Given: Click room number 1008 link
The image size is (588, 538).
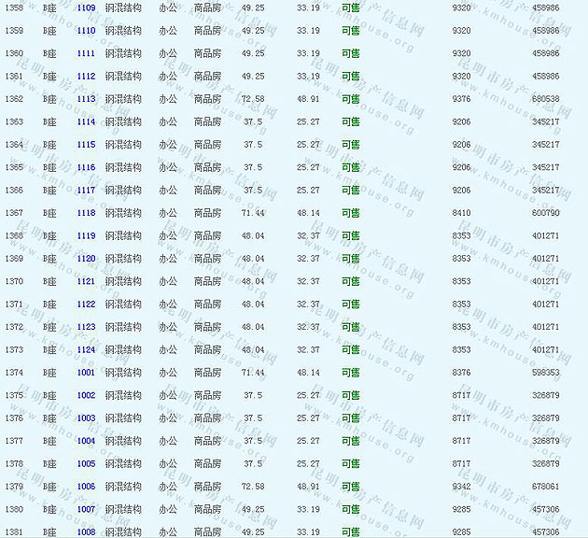Looking at the screenshot, I should (86, 532).
